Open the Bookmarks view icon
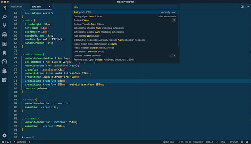The height and width of the screenshot is (144, 251). (4, 53)
